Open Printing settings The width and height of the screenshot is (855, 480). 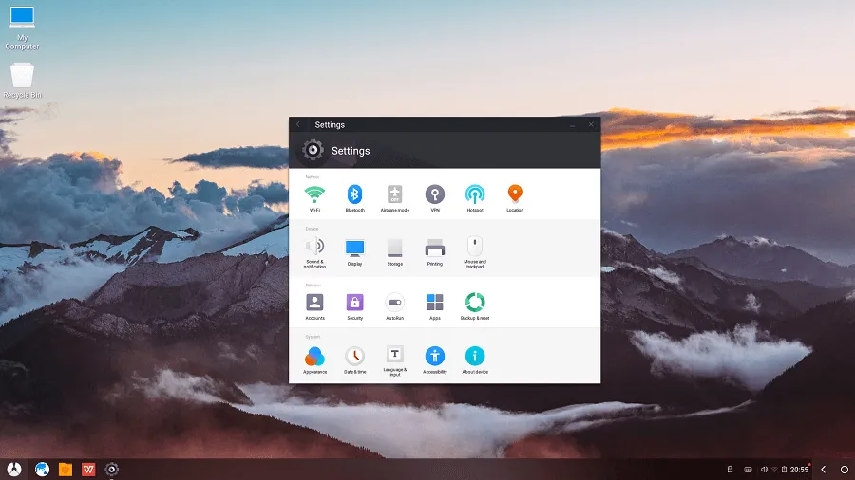(x=434, y=249)
